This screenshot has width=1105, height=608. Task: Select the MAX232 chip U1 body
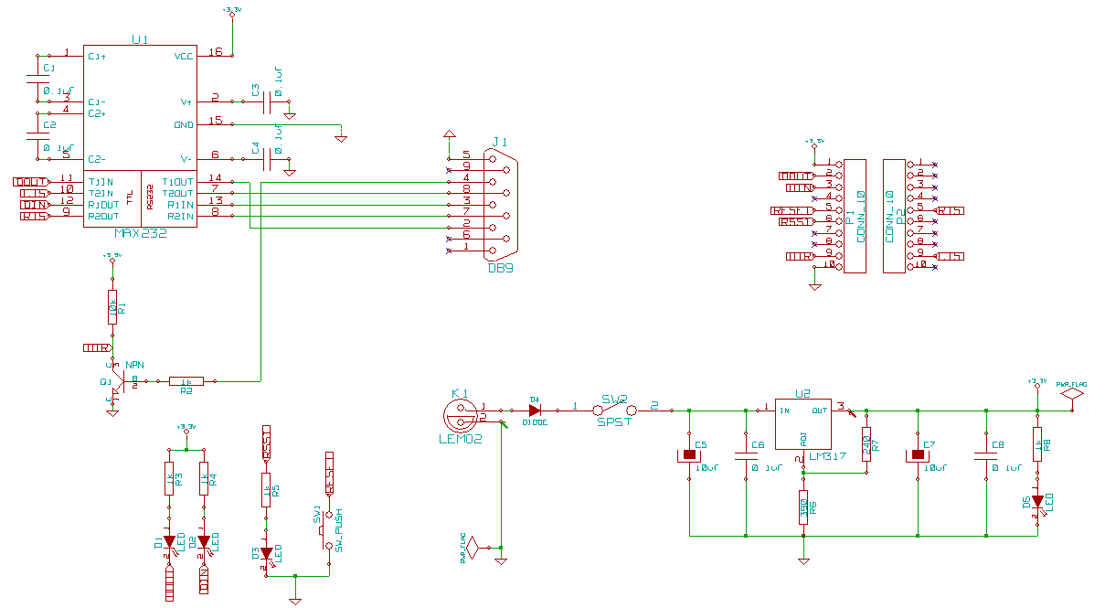tap(140, 135)
